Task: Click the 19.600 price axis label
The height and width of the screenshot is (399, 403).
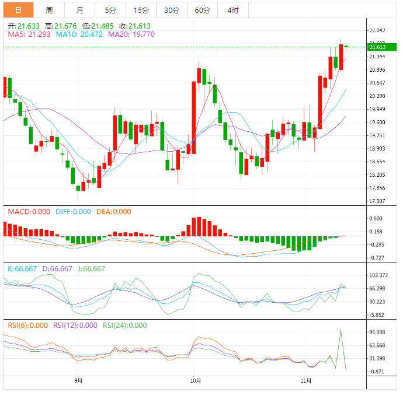Action: [377, 123]
